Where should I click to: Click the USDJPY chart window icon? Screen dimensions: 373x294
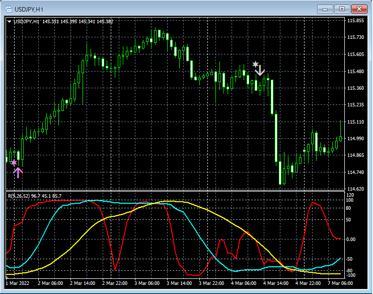pyautogui.click(x=9, y=9)
